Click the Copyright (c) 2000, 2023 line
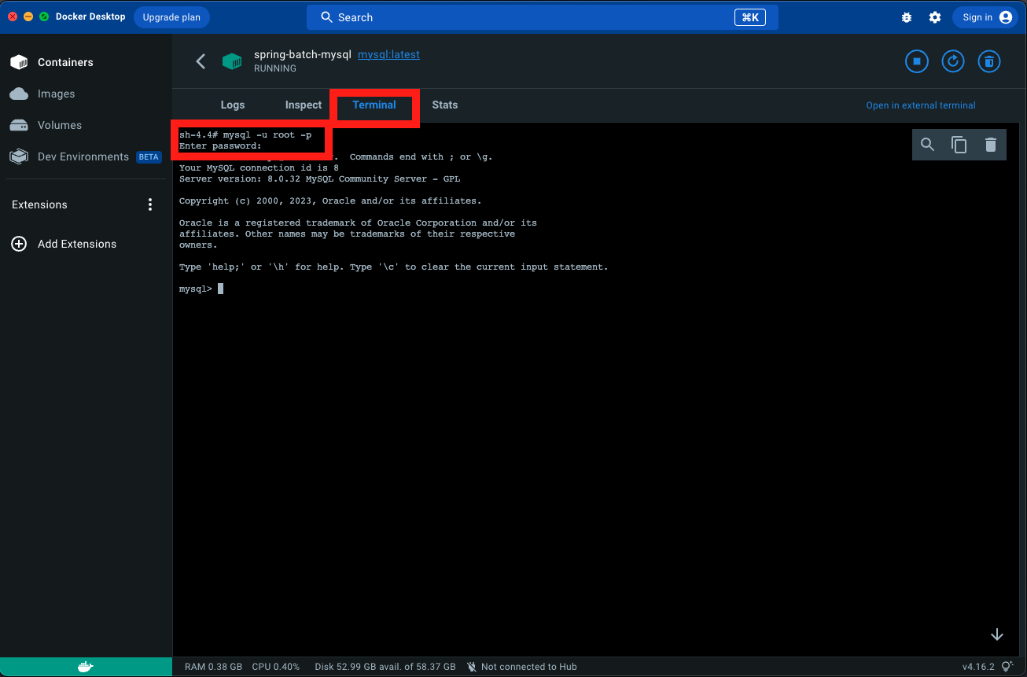 [x=330, y=201]
